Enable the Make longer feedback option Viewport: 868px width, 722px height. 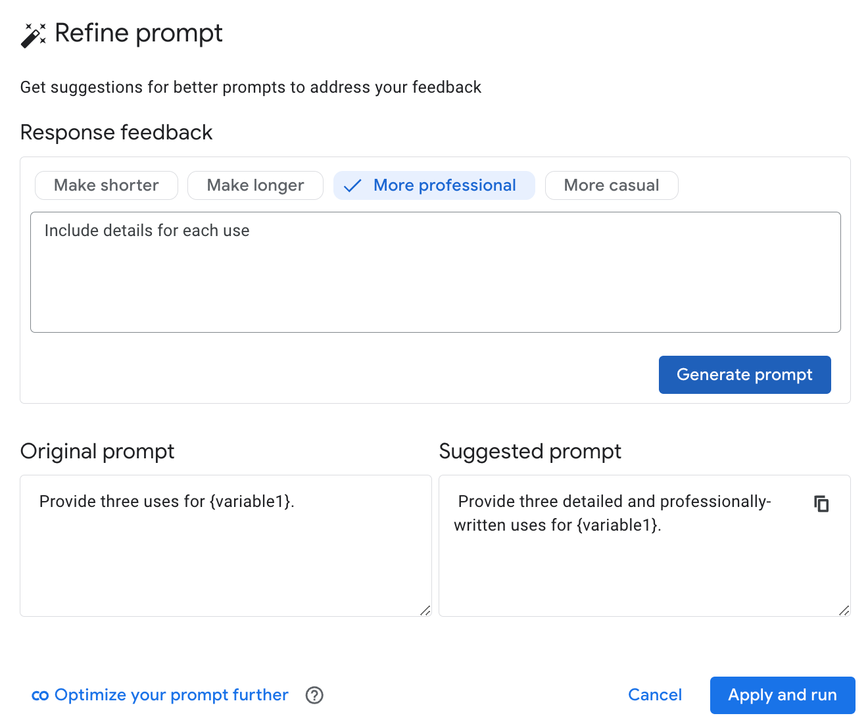[255, 185]
